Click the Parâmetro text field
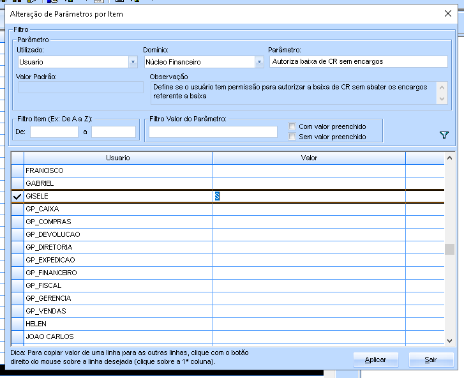Screen dimensions: 464x378 pyautogui.click(x=358, y=62)
